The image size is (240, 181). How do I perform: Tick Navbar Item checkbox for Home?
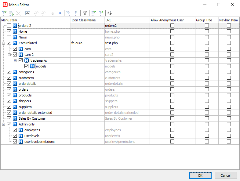pyautogui.click(x=229, y=31)
